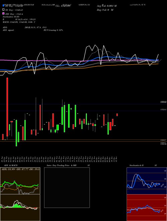167x221 pixels.
Task: Open the blue Stochastics chart panel
Action: [x=147, y=181]
